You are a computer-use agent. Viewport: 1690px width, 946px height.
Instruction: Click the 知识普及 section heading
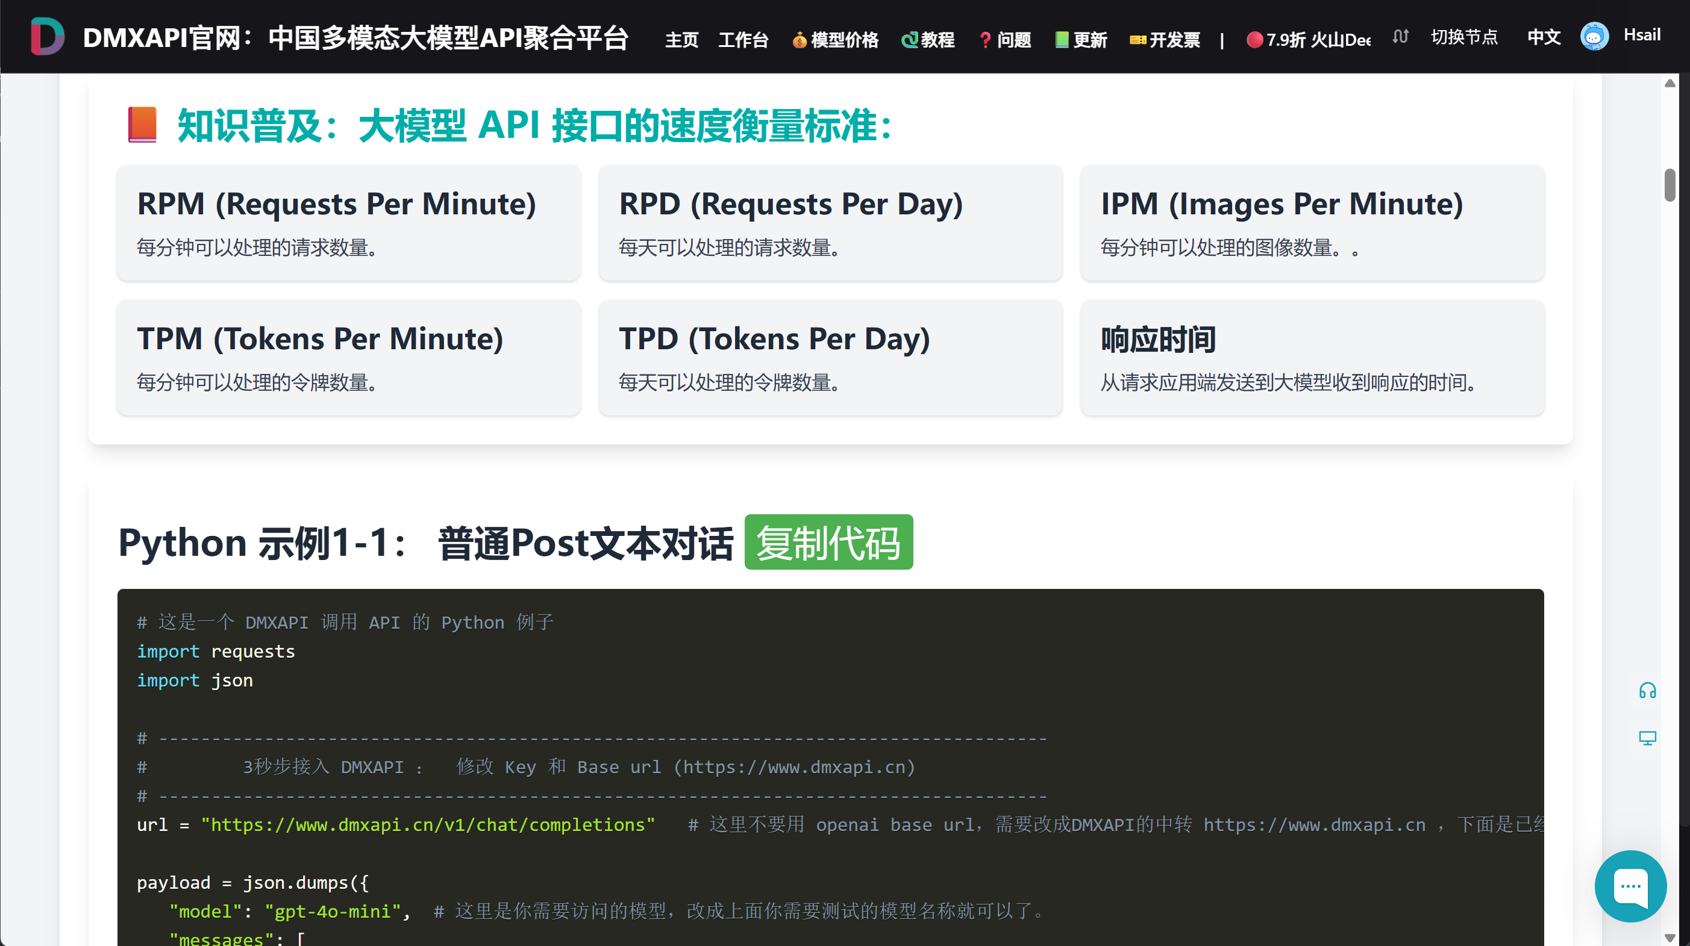[536, 125]
